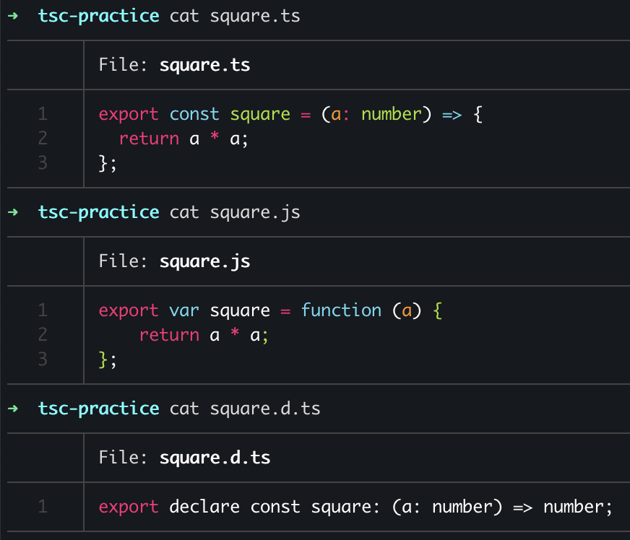Viewport: 630px width, 540px height.
Task: Click the green prompt arrow before 'cat square.d.ts'
Action: (13, 409)
